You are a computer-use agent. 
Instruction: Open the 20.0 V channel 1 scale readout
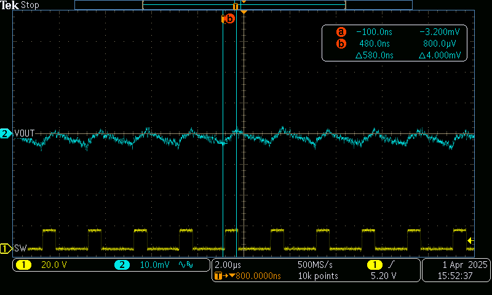[x=54, y=265]
